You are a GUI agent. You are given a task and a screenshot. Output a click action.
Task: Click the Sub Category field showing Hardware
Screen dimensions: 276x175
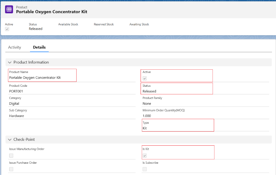17,116
